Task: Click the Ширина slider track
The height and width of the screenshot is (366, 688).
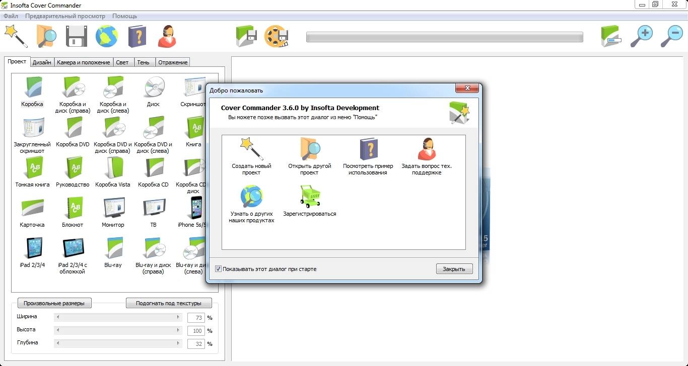Action: pos(118,317)
